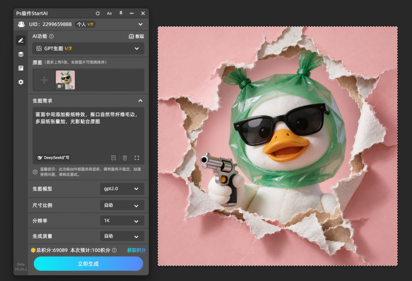The width and height of the screenshot is (412, 281).
Task: Open the 尺寸比例 dropdown
Action: click(122, 205)
